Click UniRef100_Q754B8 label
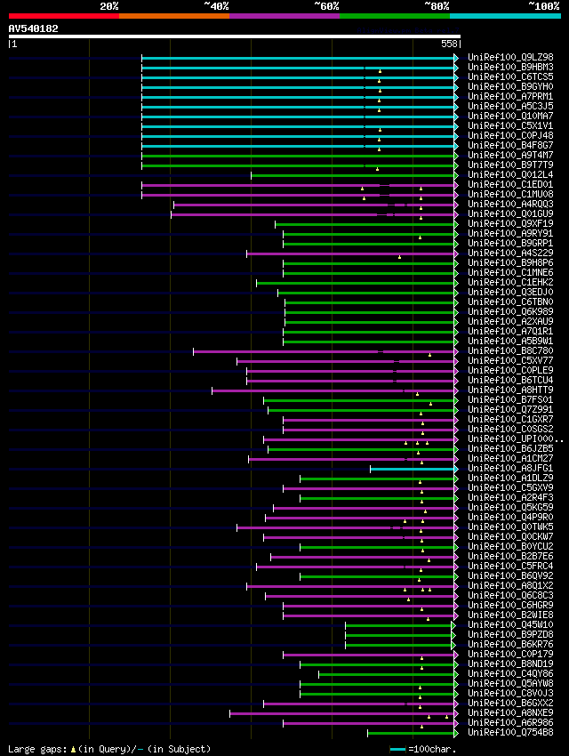 510,732
